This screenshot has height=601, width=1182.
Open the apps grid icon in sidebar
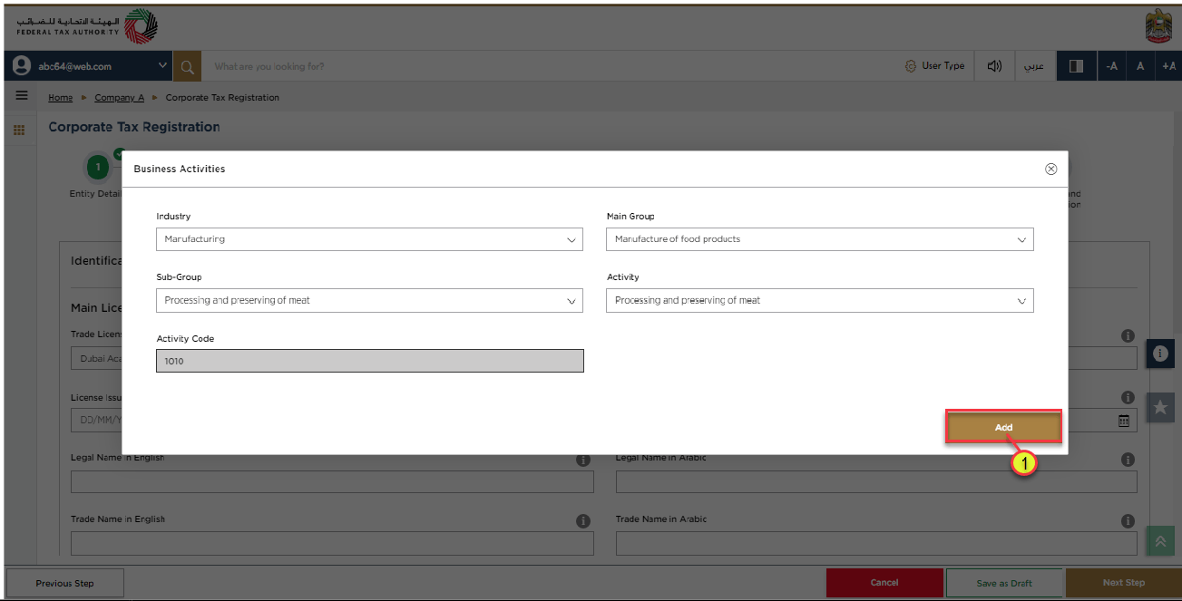point(18,131)
